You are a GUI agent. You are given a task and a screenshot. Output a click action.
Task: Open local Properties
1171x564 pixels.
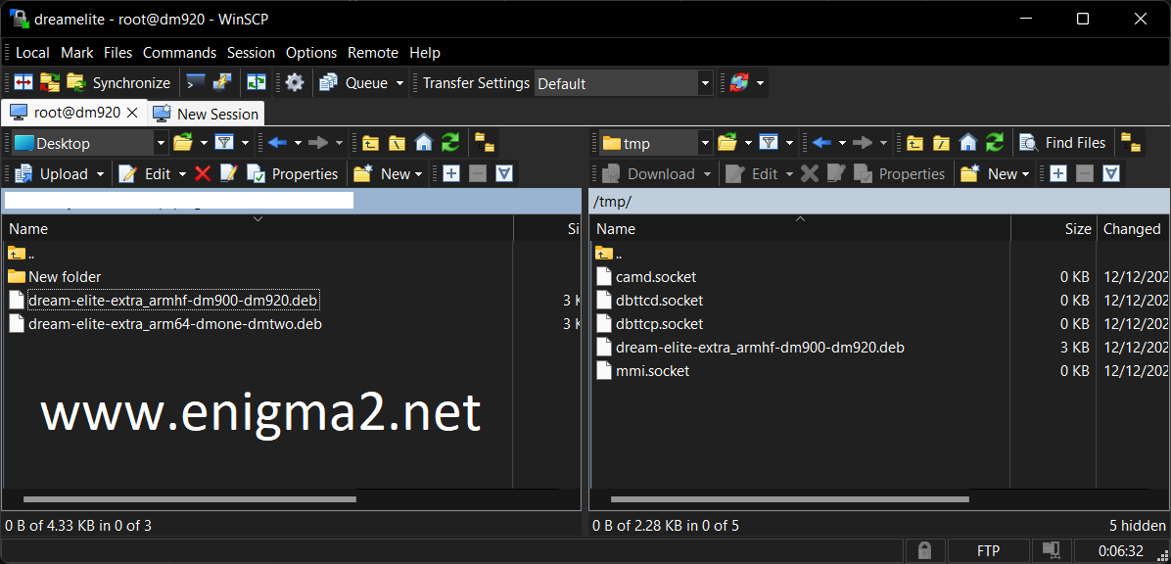(x=293, y=174)
